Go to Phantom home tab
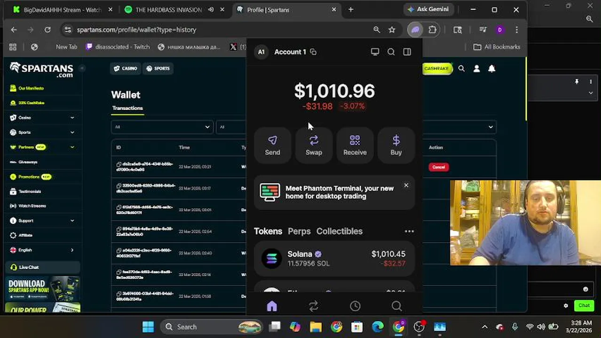 coord(272,306)
